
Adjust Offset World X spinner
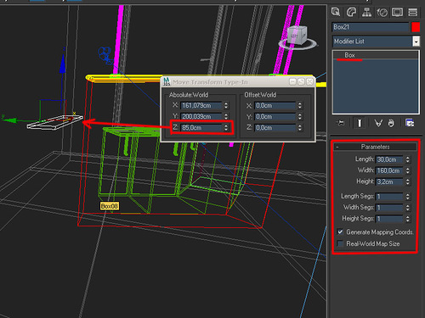300,105
